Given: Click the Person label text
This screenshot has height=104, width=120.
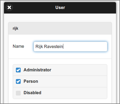Looking at the screenshot, I should (31, 81).
